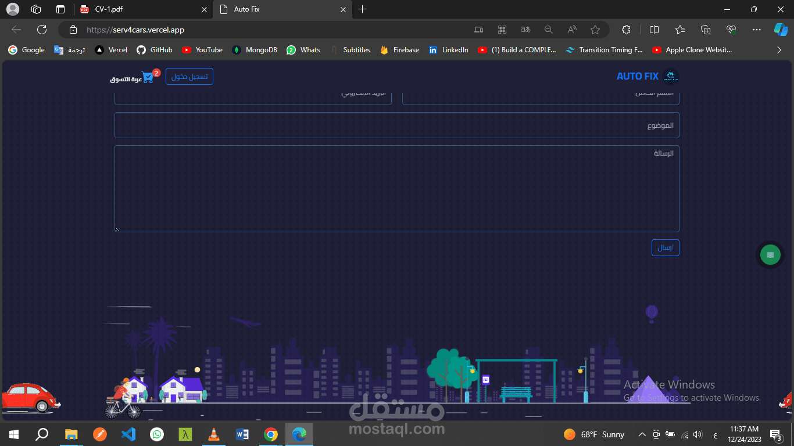Select the Auto Fix tab
Screen dimensions: 794x446
click(282, 9)
